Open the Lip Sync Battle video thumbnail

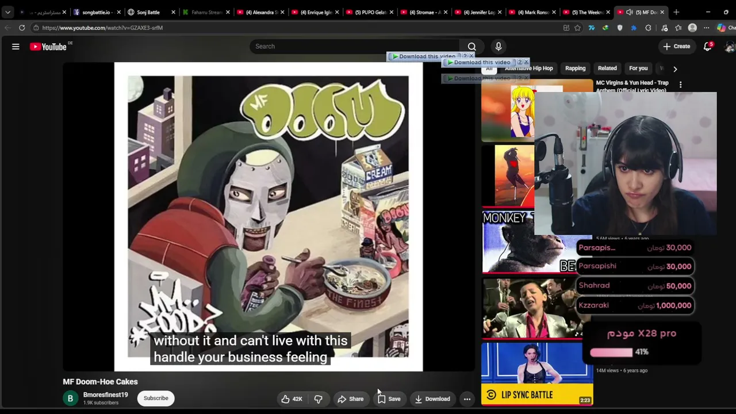(x=537, y=374)
